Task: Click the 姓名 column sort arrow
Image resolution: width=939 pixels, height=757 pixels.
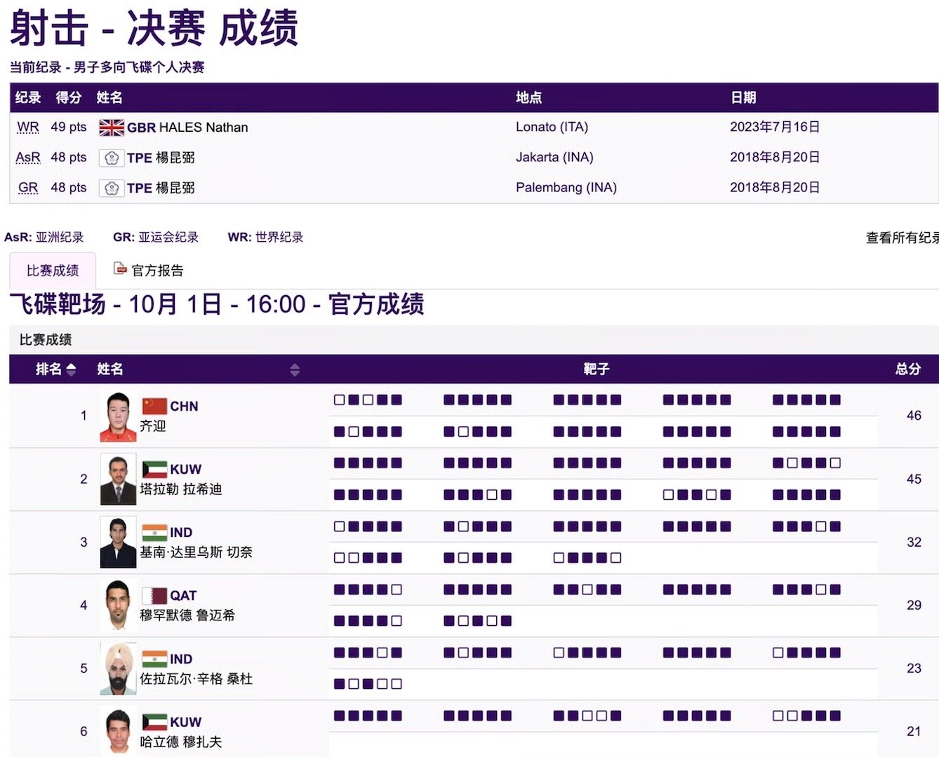Action: tap(295, 369)
